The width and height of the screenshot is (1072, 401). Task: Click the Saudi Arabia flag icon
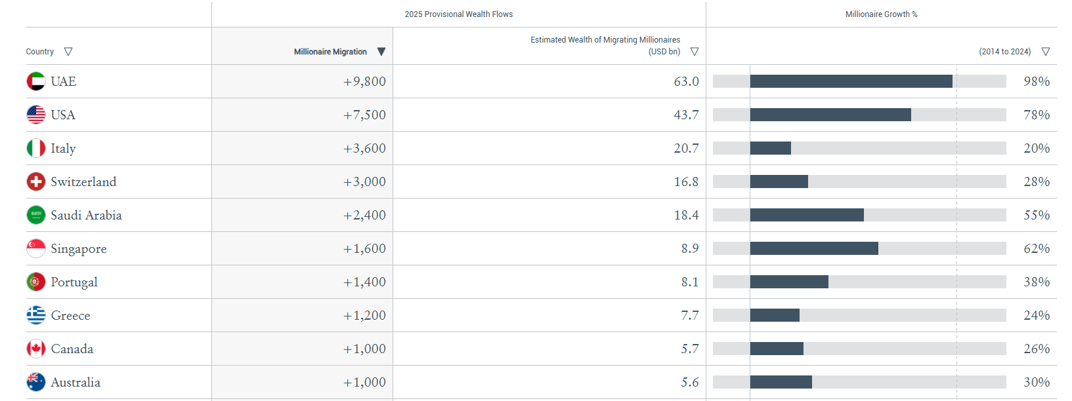[x=36, y=215]
